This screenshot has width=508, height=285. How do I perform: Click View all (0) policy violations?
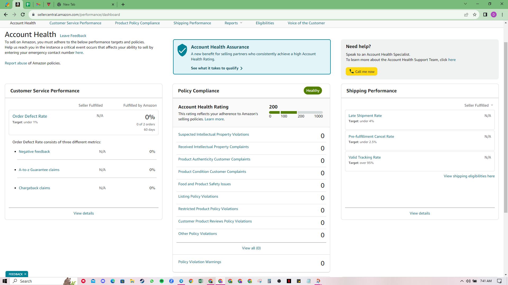point(251,248)
